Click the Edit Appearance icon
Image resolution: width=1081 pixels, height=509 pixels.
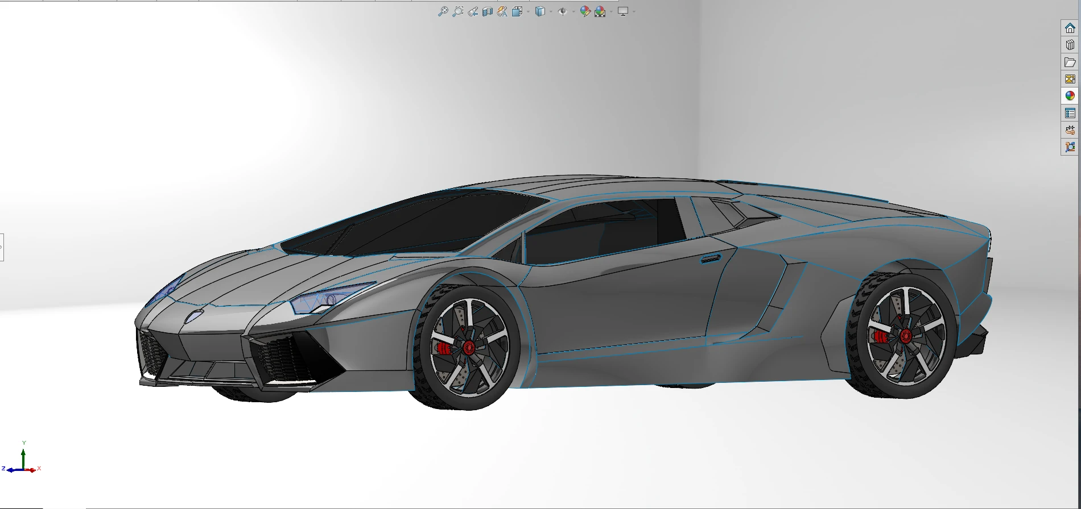[585, 11]
